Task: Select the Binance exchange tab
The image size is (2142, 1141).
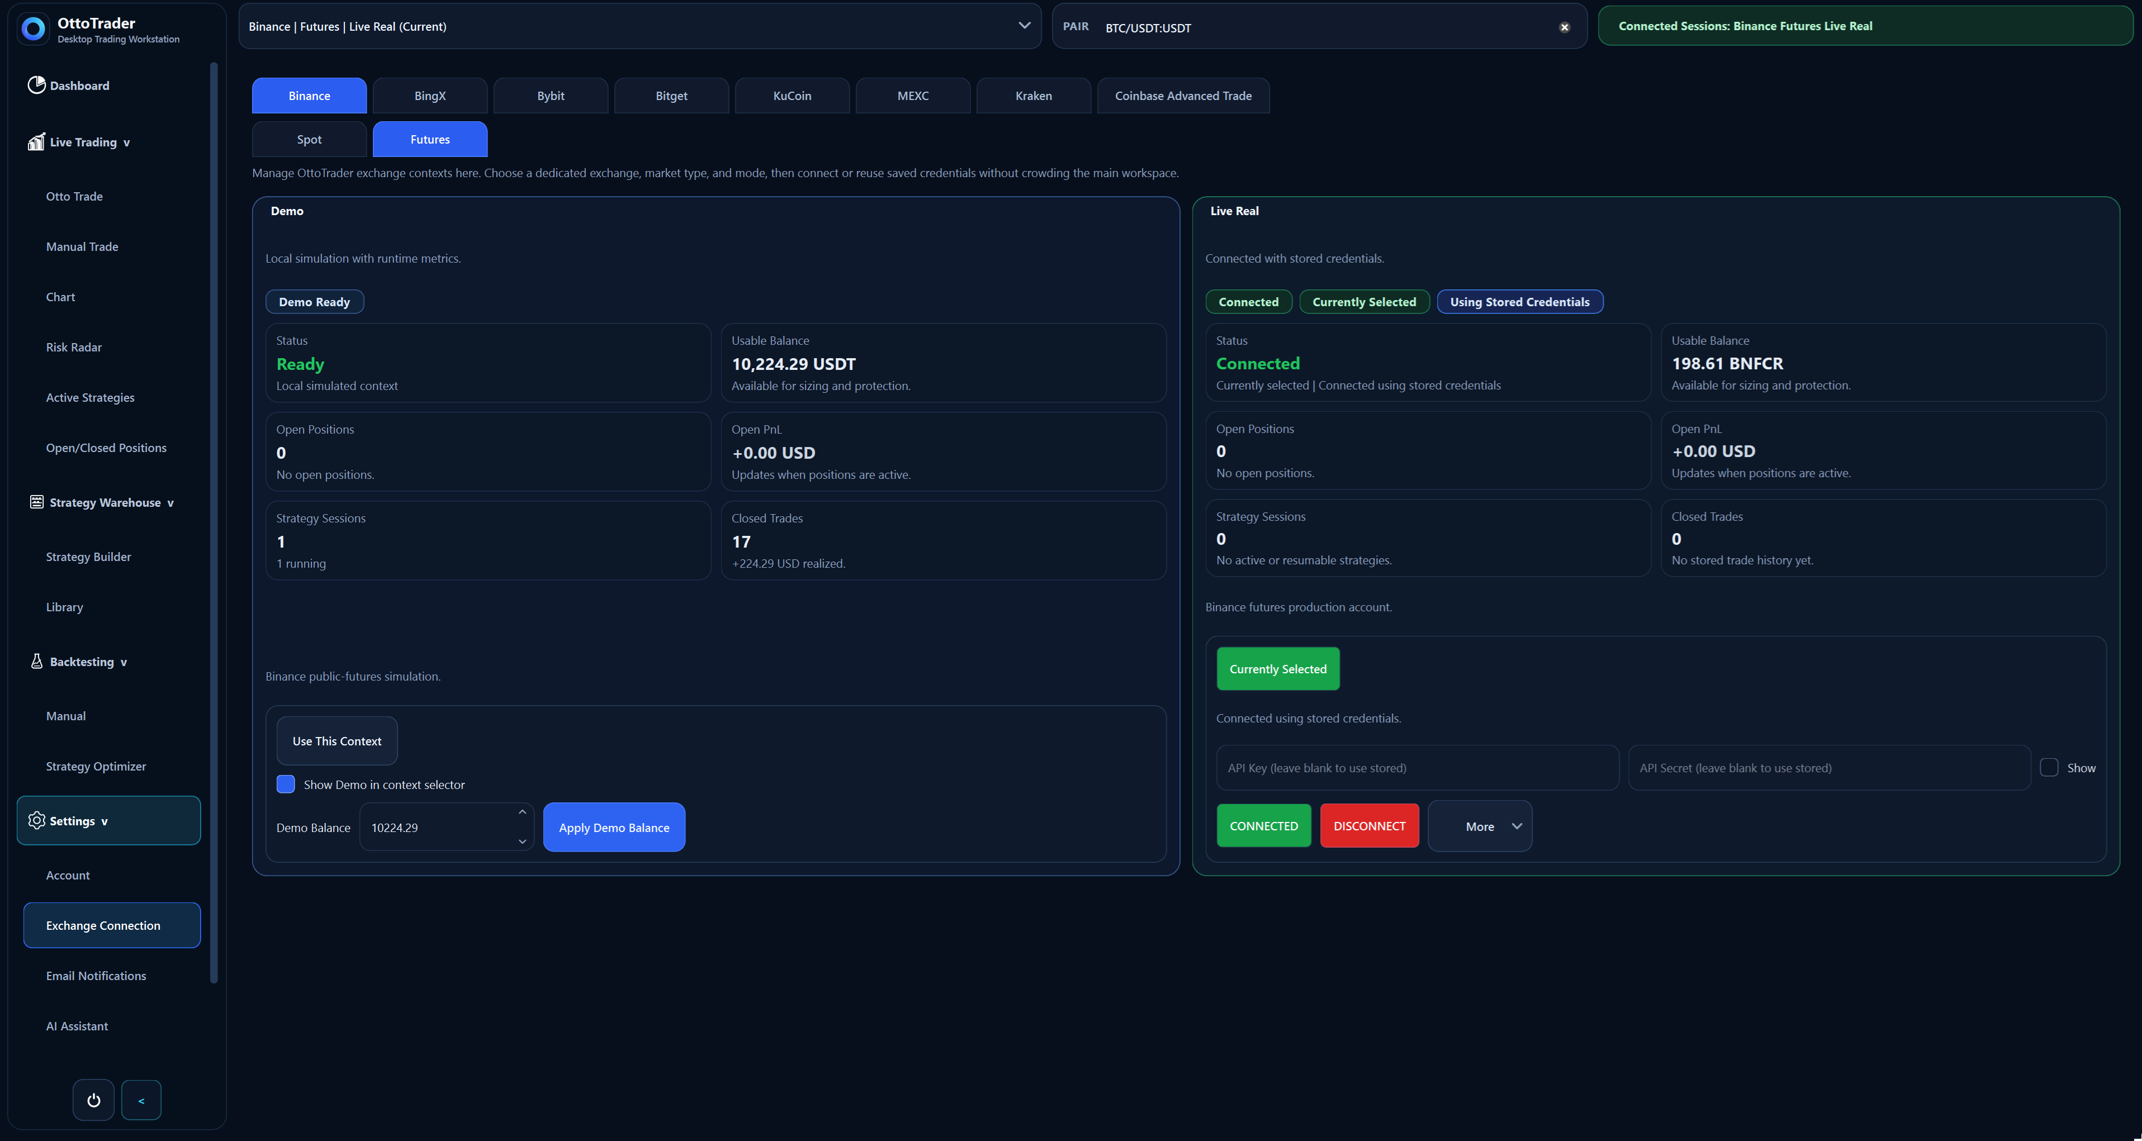Action: click(x=309, y=96)
